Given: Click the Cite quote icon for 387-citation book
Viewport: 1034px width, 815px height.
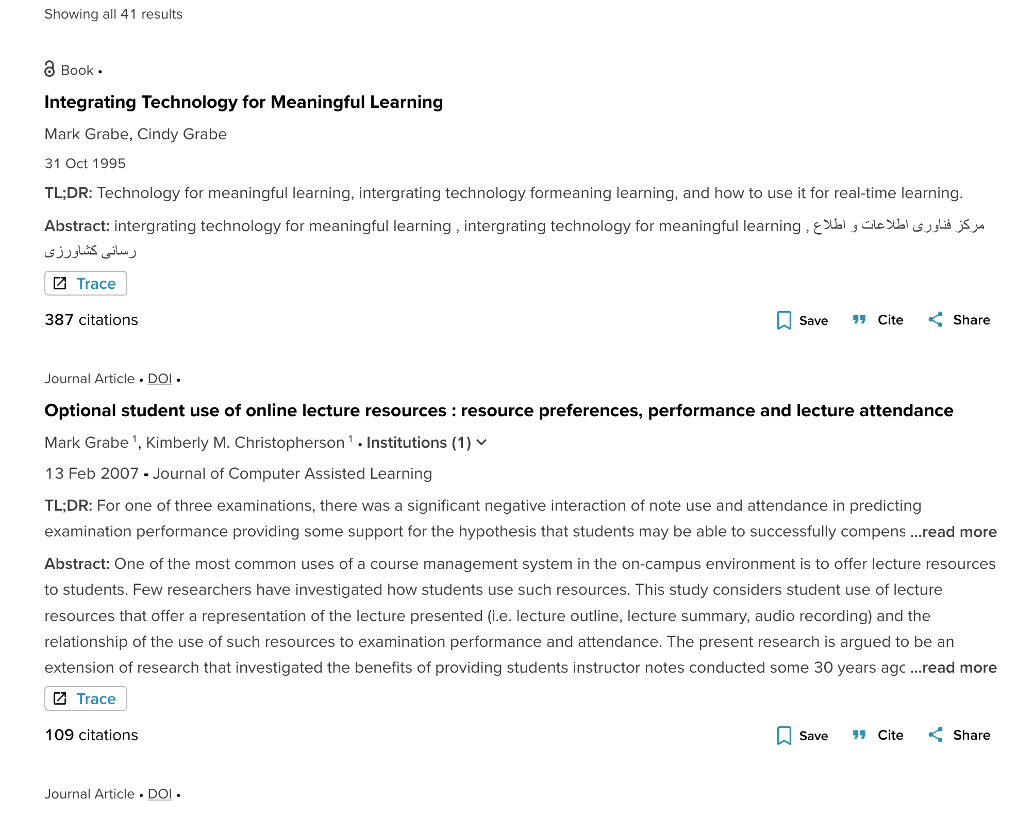Looking at the screenshot, I should coord(859,320).
